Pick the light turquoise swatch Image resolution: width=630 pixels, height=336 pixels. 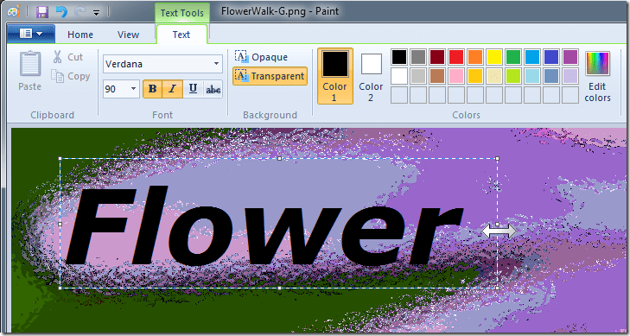pos(532,76)
